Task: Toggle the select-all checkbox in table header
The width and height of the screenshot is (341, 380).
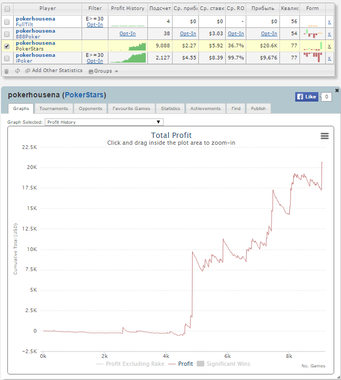Action: pos(7,9)
